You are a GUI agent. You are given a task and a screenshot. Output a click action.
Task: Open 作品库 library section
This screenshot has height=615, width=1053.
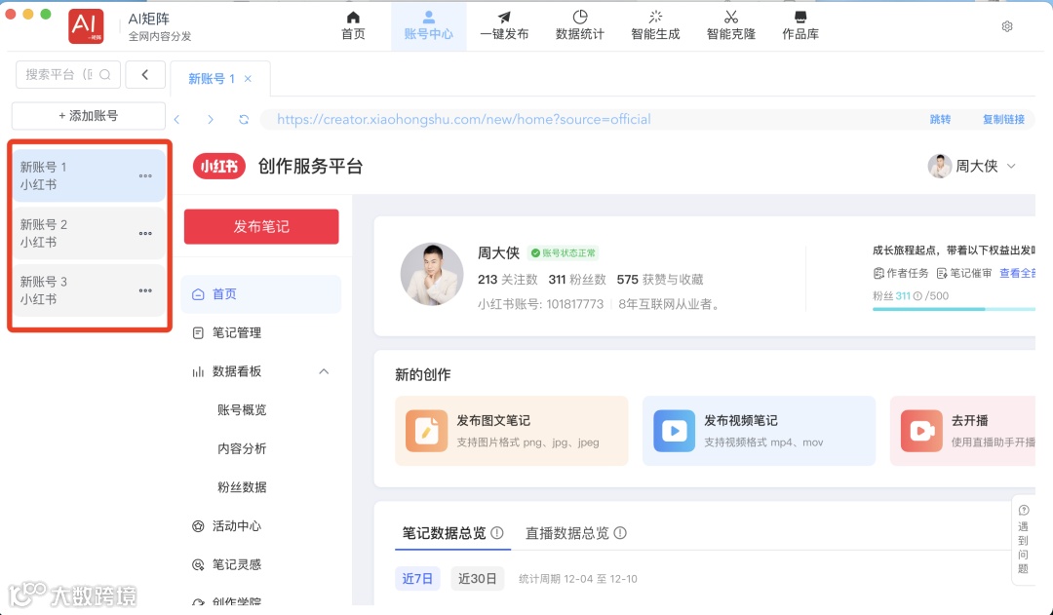point(800,25)
